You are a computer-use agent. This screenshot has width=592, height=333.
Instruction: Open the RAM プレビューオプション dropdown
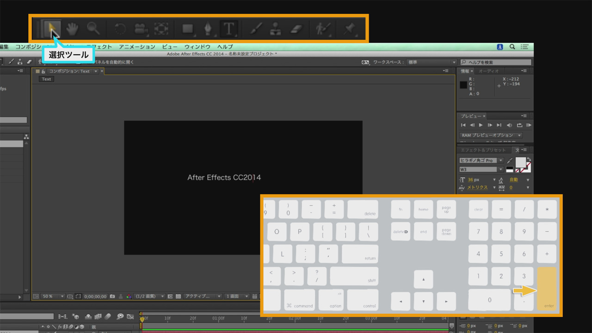pos(491,136)
